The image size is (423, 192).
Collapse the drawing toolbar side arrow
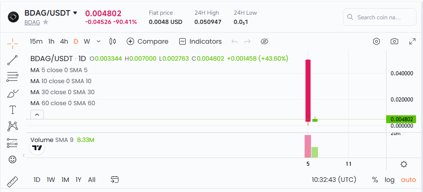pyautogui.click(x=24, y=155)
